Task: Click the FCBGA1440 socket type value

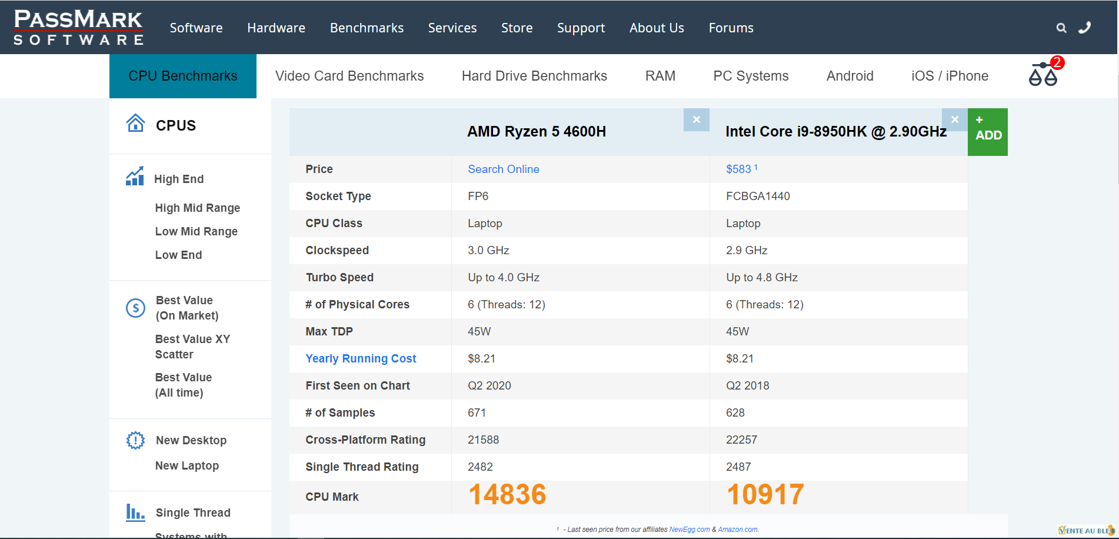Action: click(x=758, y=196)
